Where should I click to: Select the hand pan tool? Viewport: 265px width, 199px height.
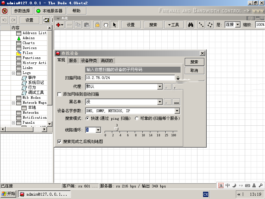[106, 25]
